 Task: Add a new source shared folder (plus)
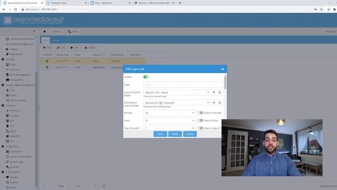pos(214,92)
